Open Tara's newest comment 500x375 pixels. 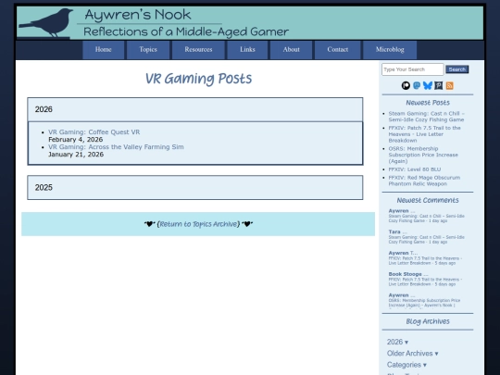426,237
